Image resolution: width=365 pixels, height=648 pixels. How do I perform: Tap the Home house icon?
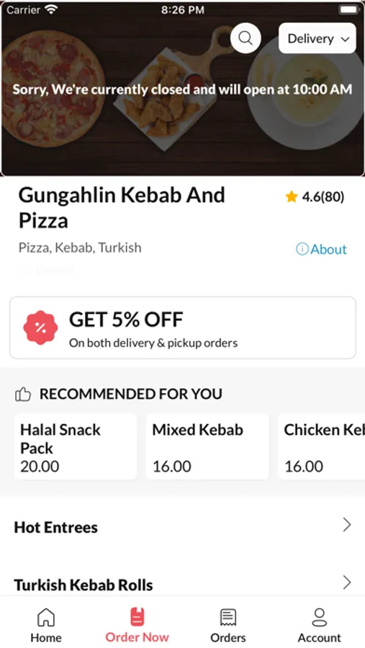point(46,618)
